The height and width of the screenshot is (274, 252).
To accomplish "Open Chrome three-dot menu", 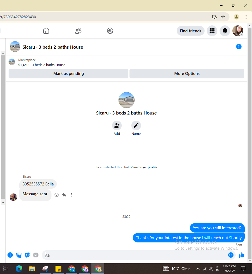I will [246, 17].
